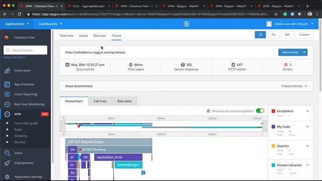
Task: Click the browser forward arrow
Action: [x=12, y=14]
